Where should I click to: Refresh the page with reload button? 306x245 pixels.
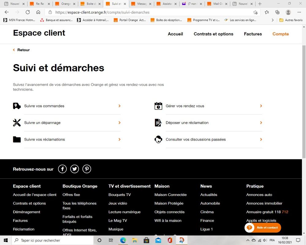28,12
